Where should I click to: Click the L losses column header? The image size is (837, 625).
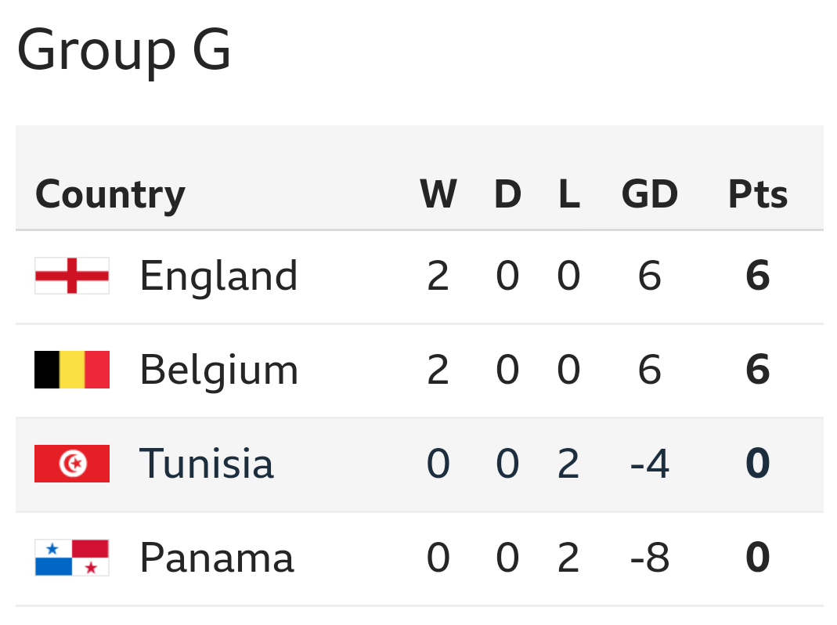(569, 194)
